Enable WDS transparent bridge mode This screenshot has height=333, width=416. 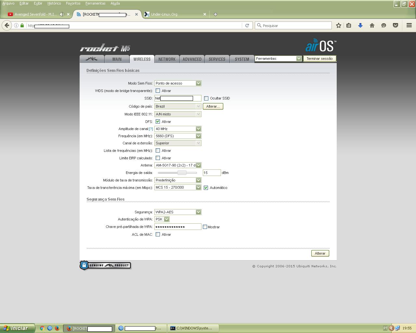[x=158, y=91]
